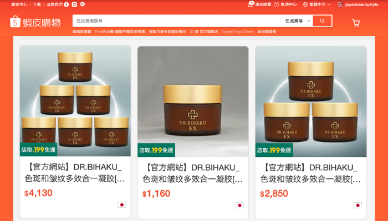
Task: Expand the 在此賣場 search scope dropdown
Action: click(x=298, y=21)
